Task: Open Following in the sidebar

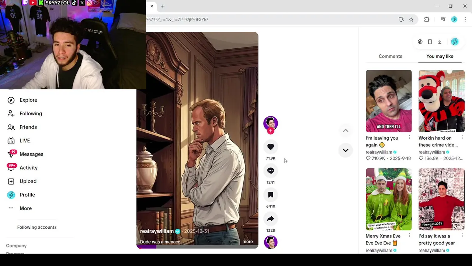Action: (31, 113)
